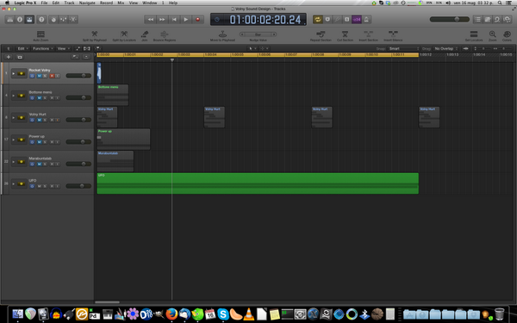Open the Drag No Overlap dropdown

click(445, 48)
